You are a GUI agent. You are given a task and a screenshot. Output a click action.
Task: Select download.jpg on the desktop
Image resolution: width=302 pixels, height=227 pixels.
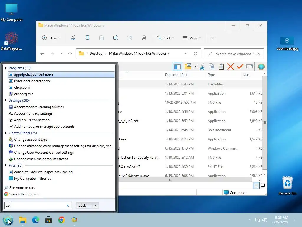287,44
